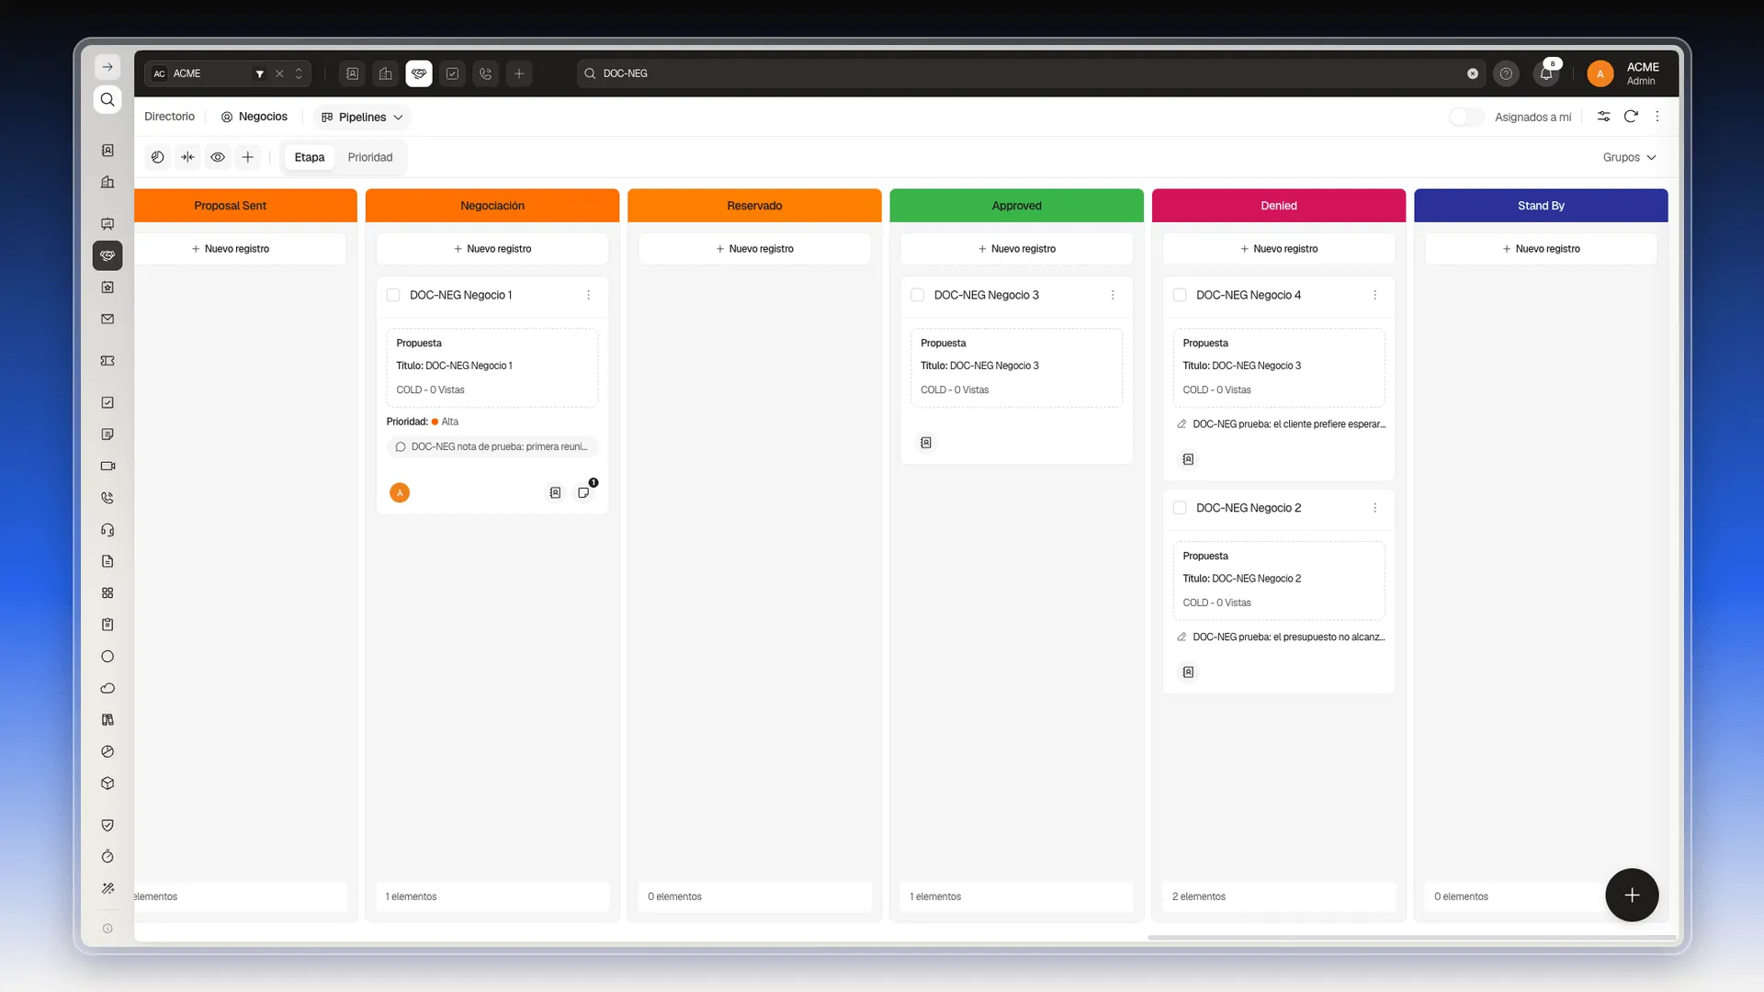This screenshot has height=992, width=1764.
Task: Click the Stand By column color header
Action: pyautogui.click(x=1541, y=206)
